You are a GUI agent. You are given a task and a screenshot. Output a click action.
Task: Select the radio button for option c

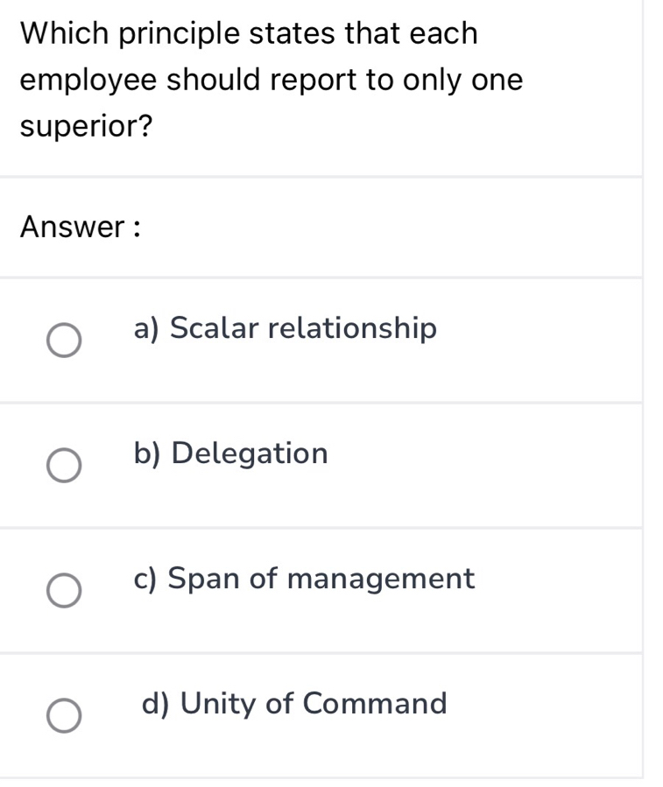pos(66,591)
